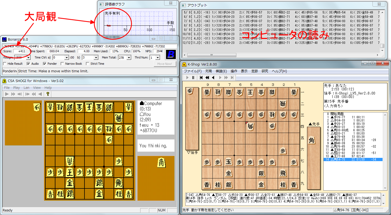Open the Thrd Num dropdown
Image resolution: width=391 pixels, height=215 pixels.
click(x=158, y=57)
